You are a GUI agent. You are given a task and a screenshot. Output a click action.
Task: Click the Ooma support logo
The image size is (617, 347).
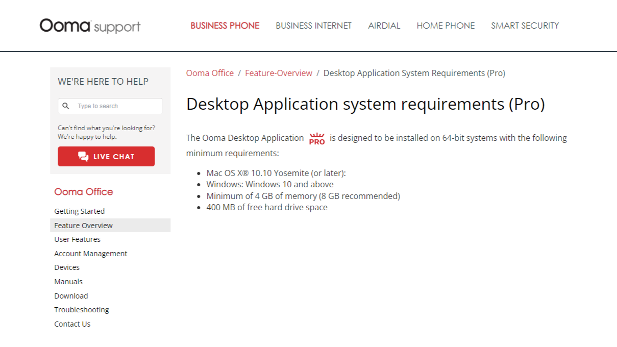[90, 26]
